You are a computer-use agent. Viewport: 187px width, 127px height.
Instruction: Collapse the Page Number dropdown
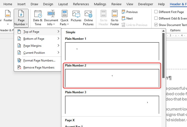21,18
